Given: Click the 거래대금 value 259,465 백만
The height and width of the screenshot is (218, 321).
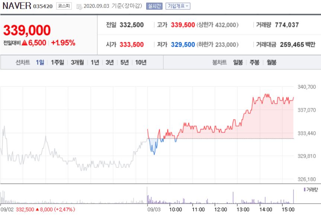Looking at the screenshot, I should coord(298,44).
